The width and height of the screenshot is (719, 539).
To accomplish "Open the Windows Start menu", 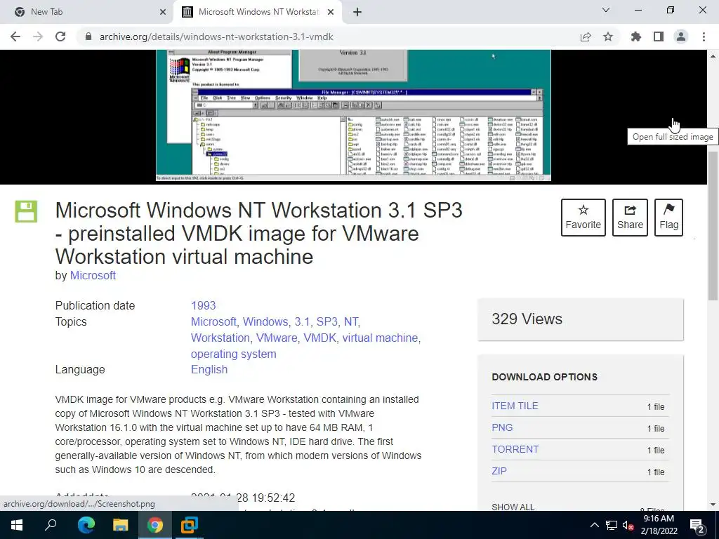I will (17, 525).
